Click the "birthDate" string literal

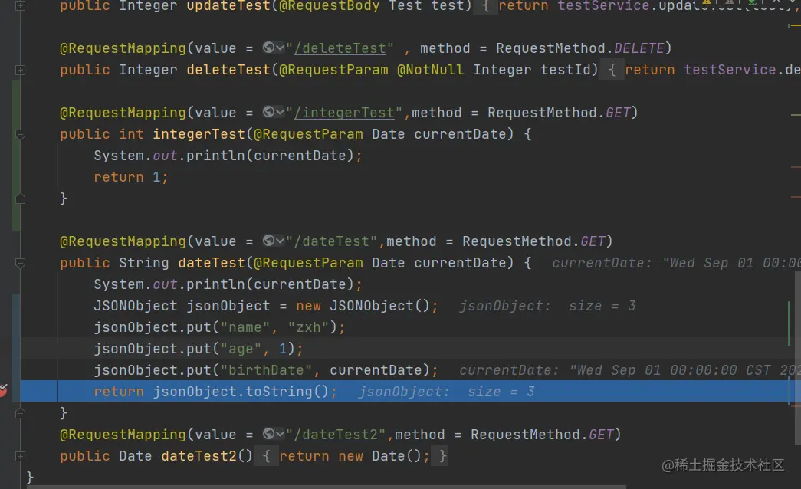266,370
